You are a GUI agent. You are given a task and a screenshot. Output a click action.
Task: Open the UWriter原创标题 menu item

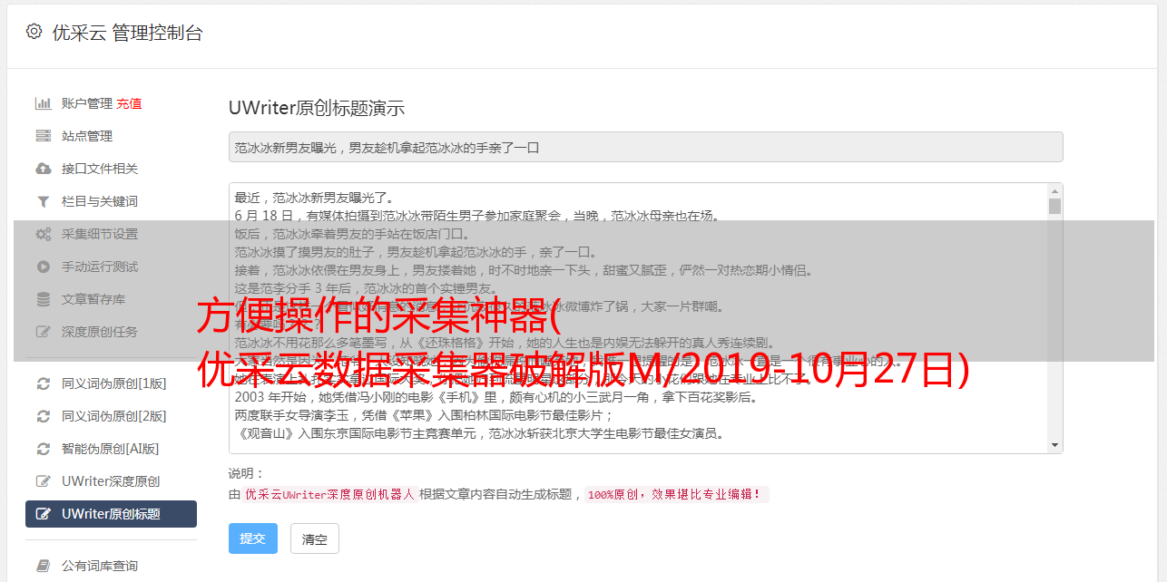pyautogui.click(x=111, y=514)
